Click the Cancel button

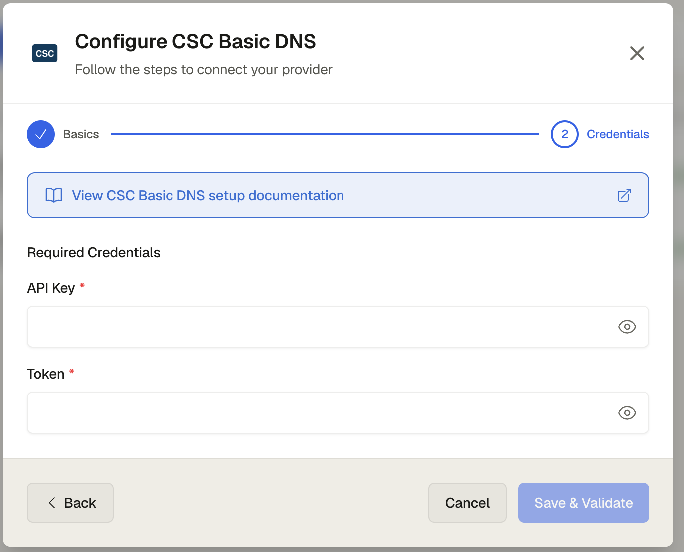click(x=467, y=503)
